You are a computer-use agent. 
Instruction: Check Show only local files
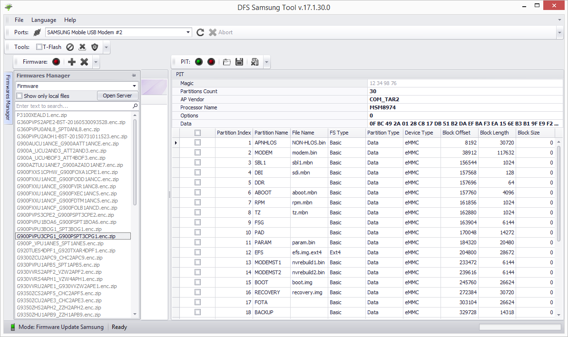20,96
